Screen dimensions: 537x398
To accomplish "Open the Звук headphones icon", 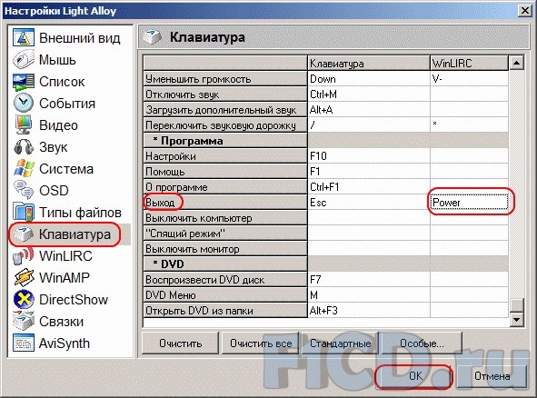I will pos(24,147).
